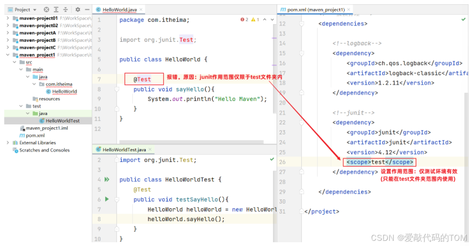The width and height of the screenshot is (469, 246).
Task: Click the helloWorld.sayHello() line
Action: (x=186, y=219)
